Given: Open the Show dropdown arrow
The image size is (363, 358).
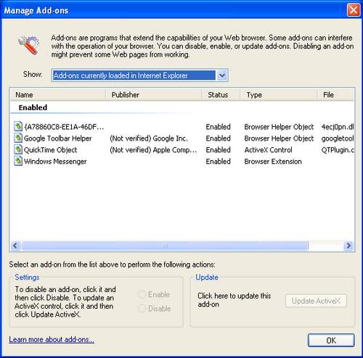Looking at the screenshot, I should 222,75.
